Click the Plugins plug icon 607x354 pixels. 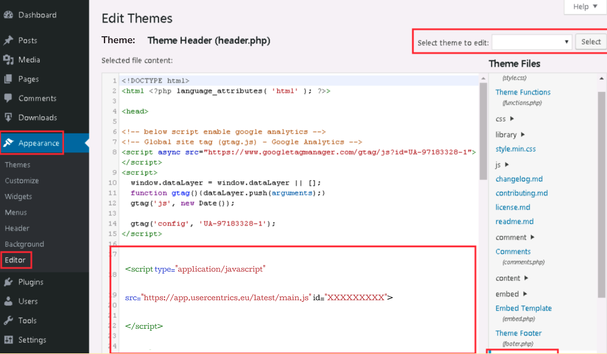(8, 282)
